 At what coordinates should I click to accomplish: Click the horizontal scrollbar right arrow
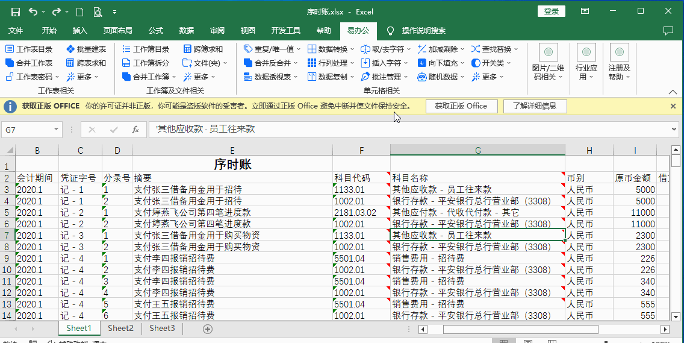pyautogui.click(x=665, y=329)
